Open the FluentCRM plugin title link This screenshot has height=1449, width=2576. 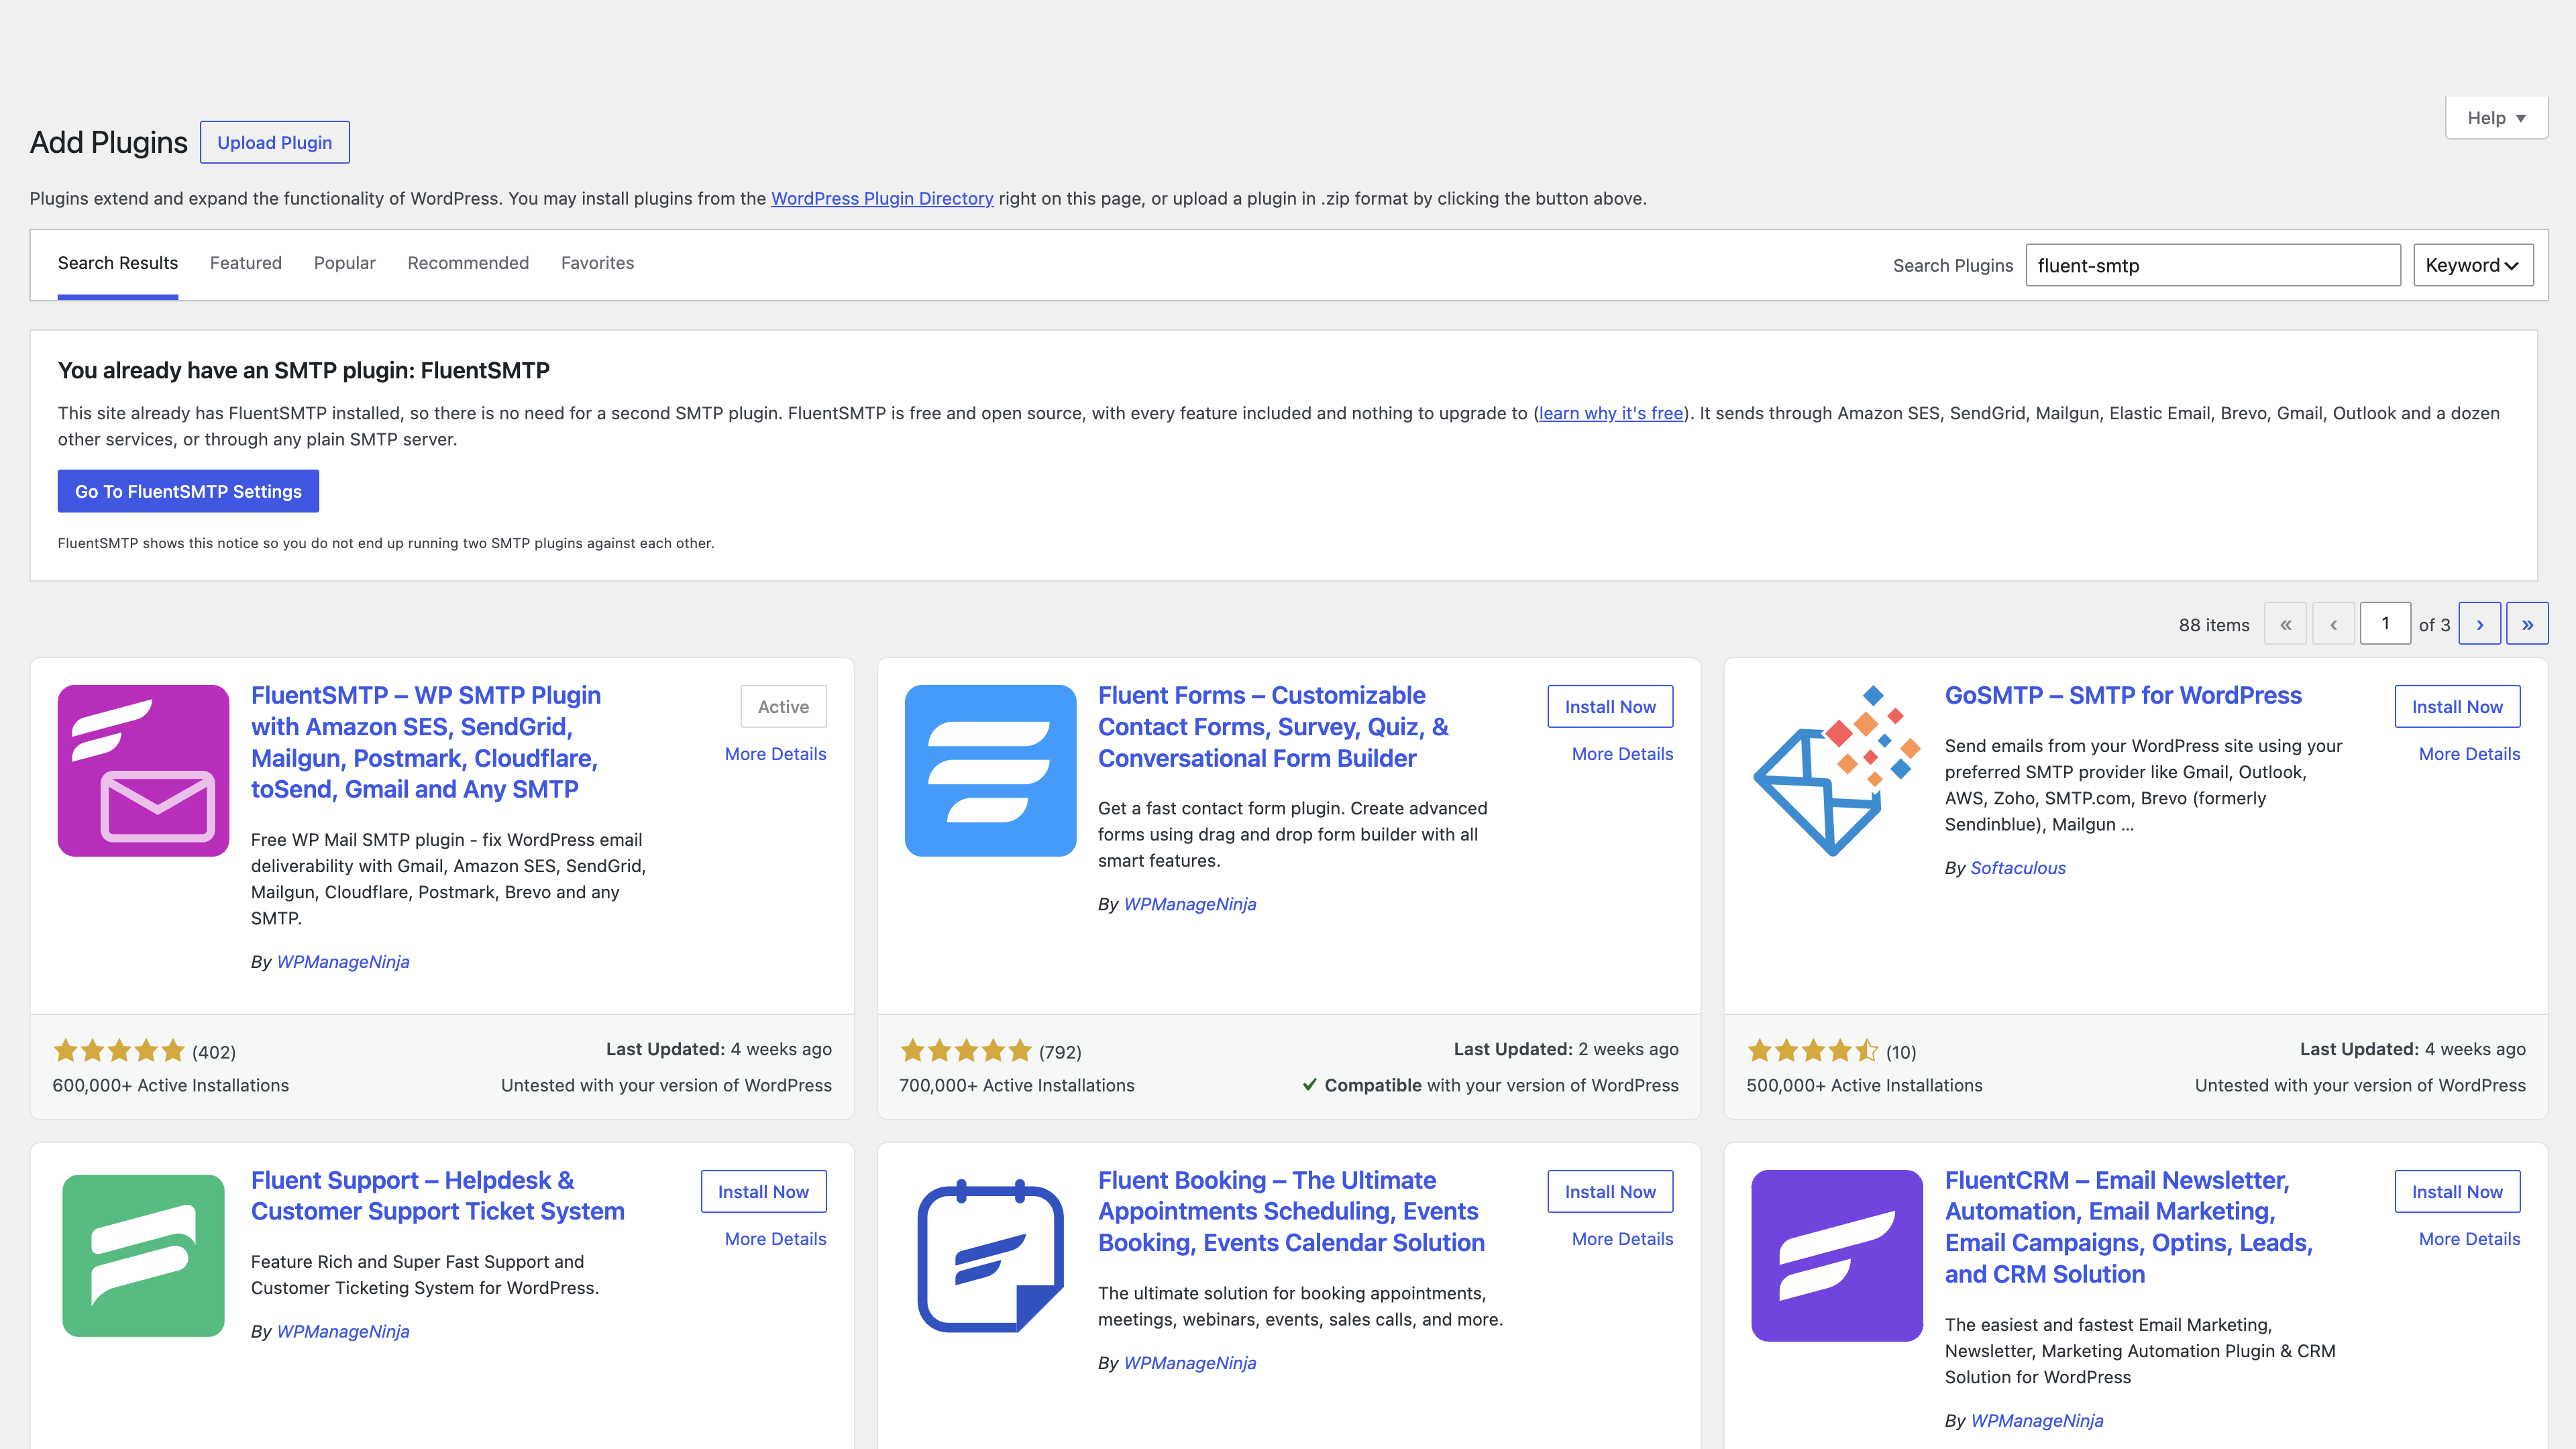click(x=2129, y=1227)
